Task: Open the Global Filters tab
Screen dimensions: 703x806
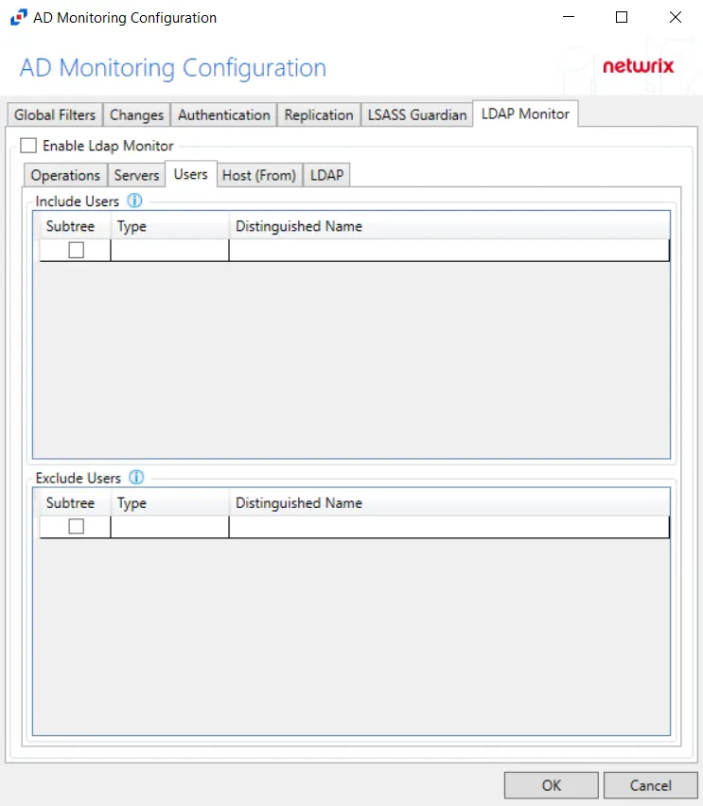Action: pyautogui.click(x=55, y=114)
